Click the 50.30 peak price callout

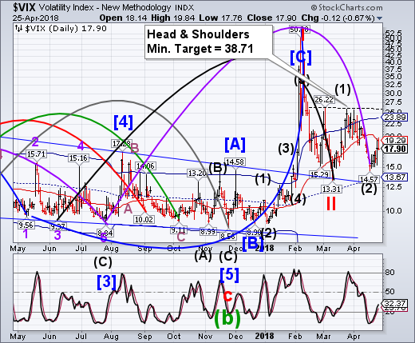tap(299, 30)
